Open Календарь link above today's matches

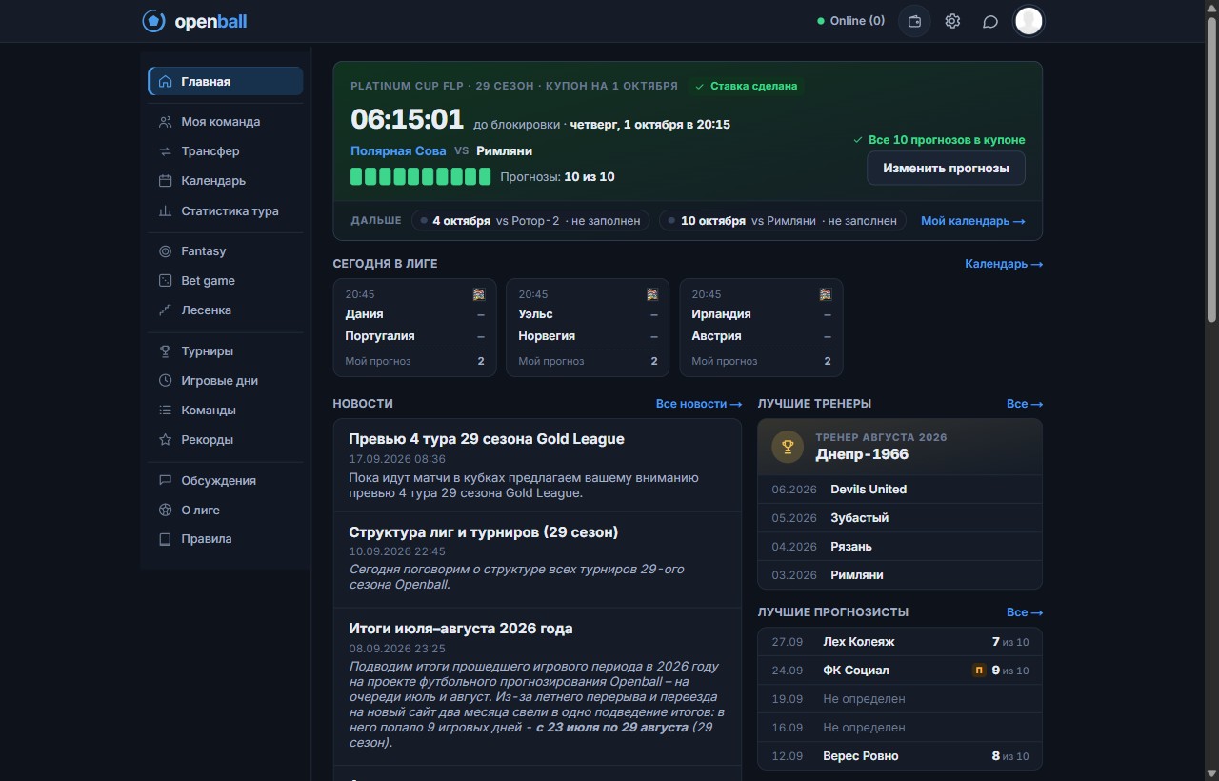(1004, 264)
